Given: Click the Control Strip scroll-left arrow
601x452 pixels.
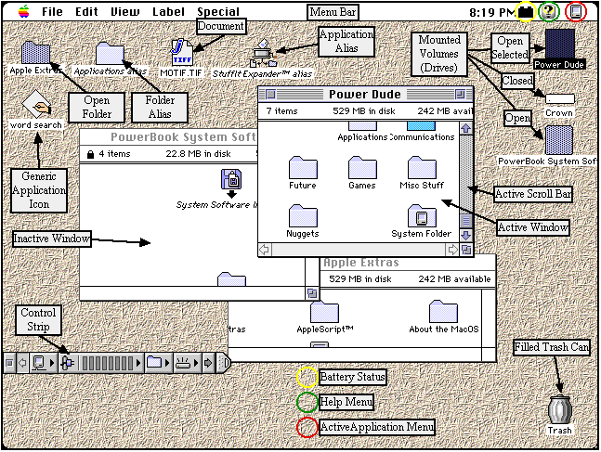Looking at the screenshot, I should click(22, 362).
